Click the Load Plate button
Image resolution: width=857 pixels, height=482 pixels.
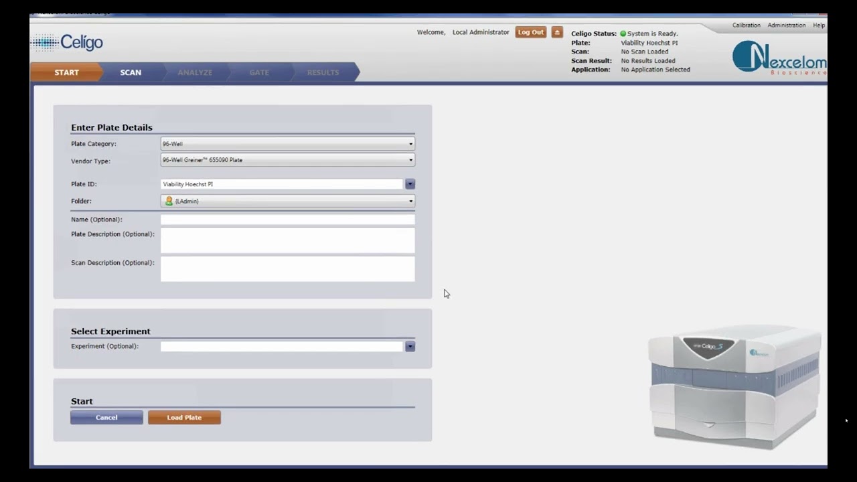click(x=184, y=418)
